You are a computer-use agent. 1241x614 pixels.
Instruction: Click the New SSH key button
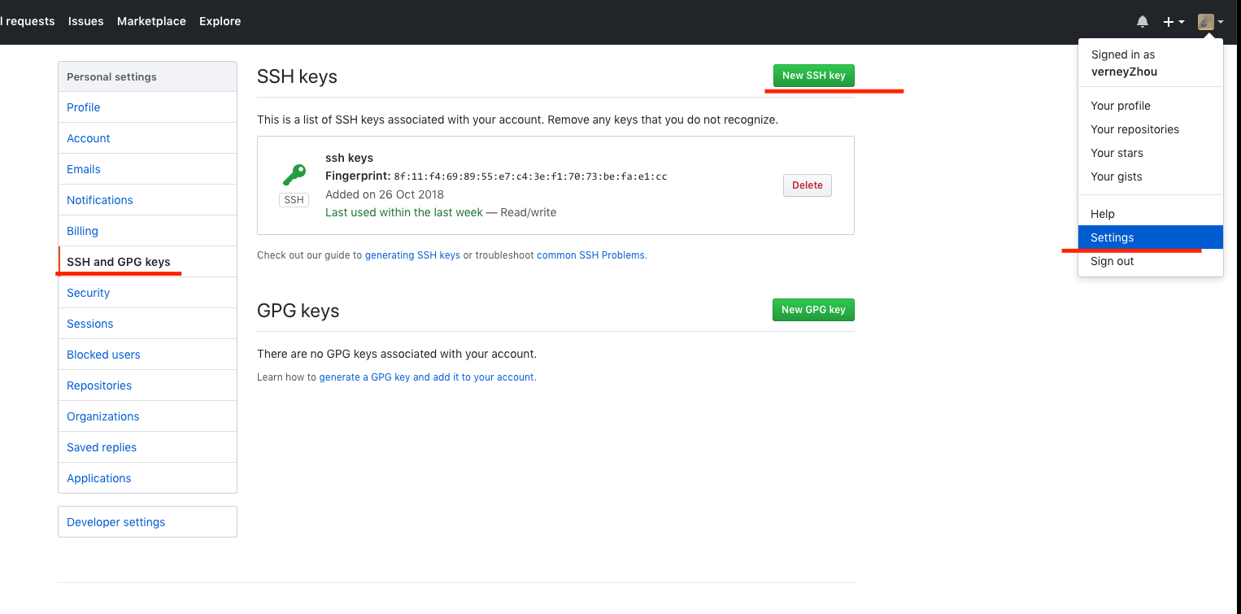[813, 76]
